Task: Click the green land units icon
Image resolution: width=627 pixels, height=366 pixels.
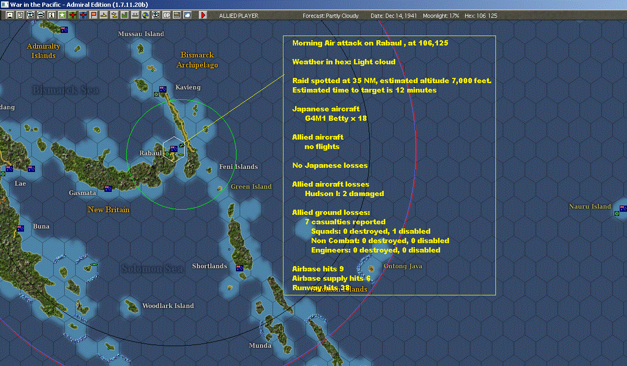Action: pos(125,16)
